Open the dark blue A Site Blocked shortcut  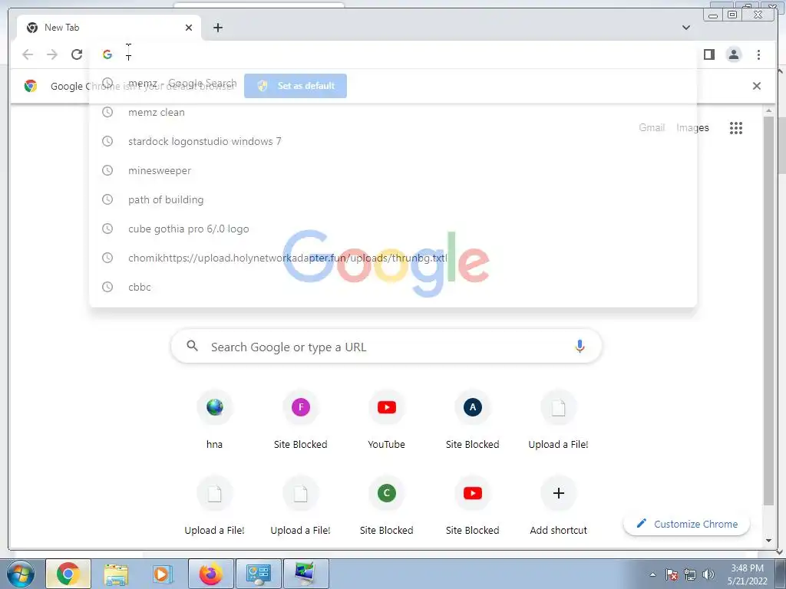click(x=473, y=420)
